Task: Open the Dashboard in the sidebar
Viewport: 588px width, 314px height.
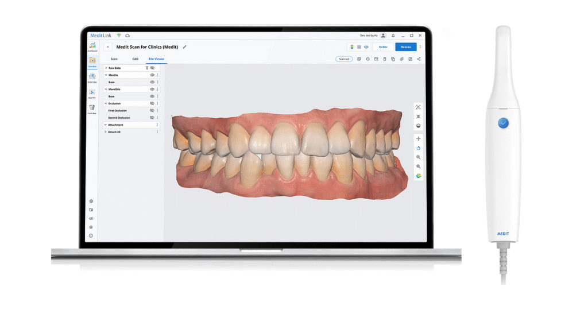Action: tap(92, 46)
